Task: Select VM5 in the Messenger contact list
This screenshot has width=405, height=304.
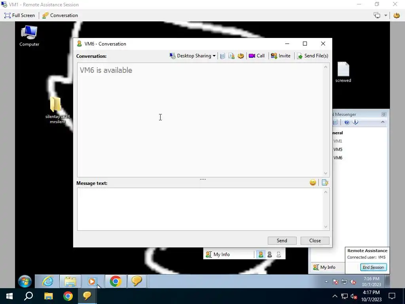Action: click(x=338, y=149)
